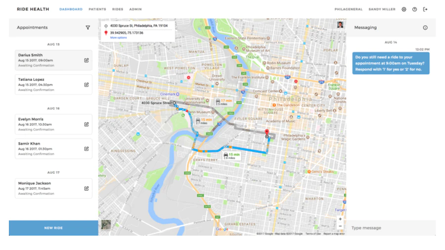Click the red destination pin on map

tap(267, 132)
